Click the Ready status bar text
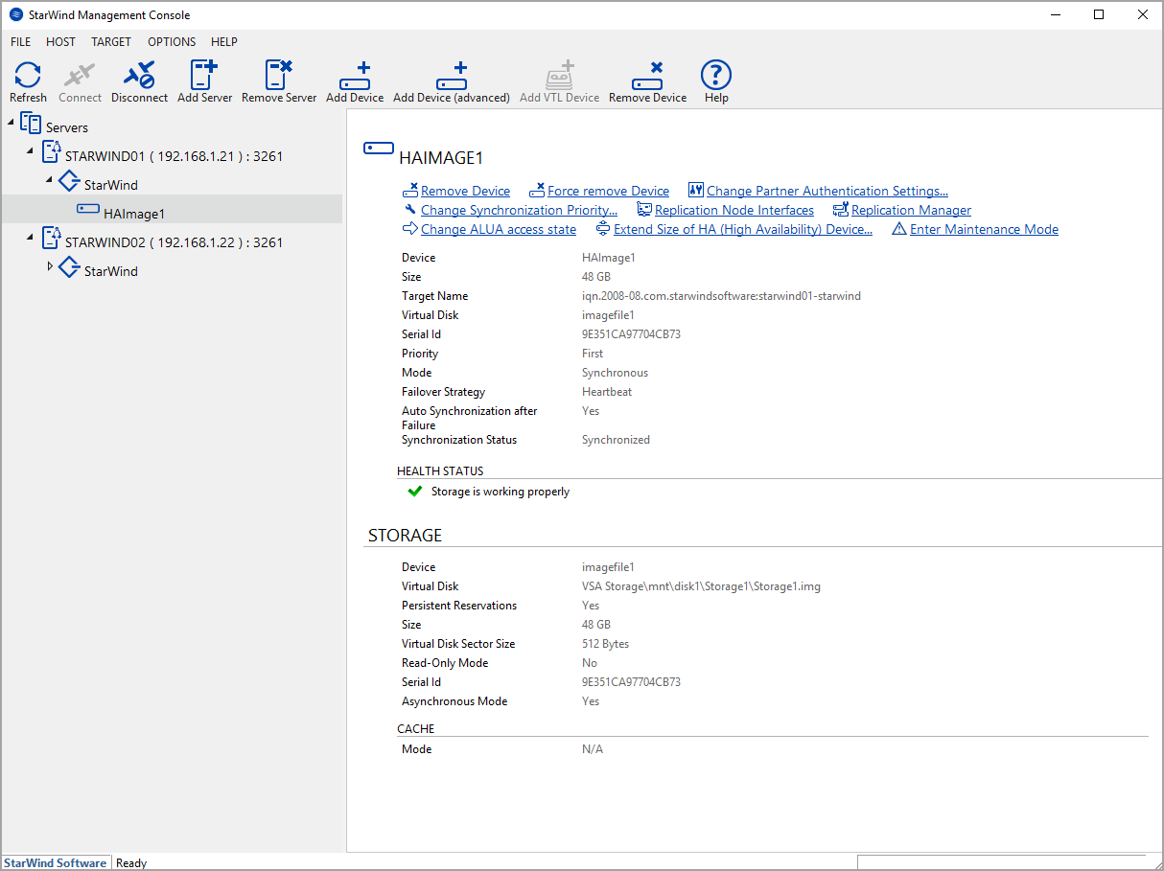This screenshot has height=871, width=1164. point(131,862)
